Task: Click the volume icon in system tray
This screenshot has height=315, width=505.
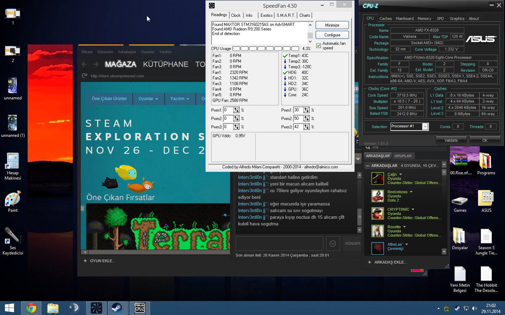Action: [x=474, y=308]
